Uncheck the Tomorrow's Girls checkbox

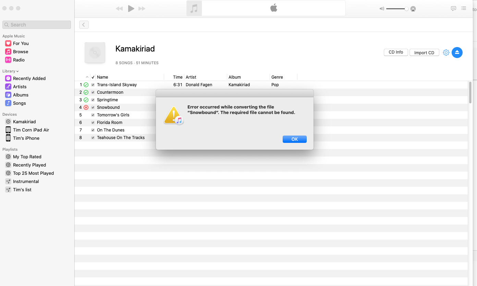point(93,115)
